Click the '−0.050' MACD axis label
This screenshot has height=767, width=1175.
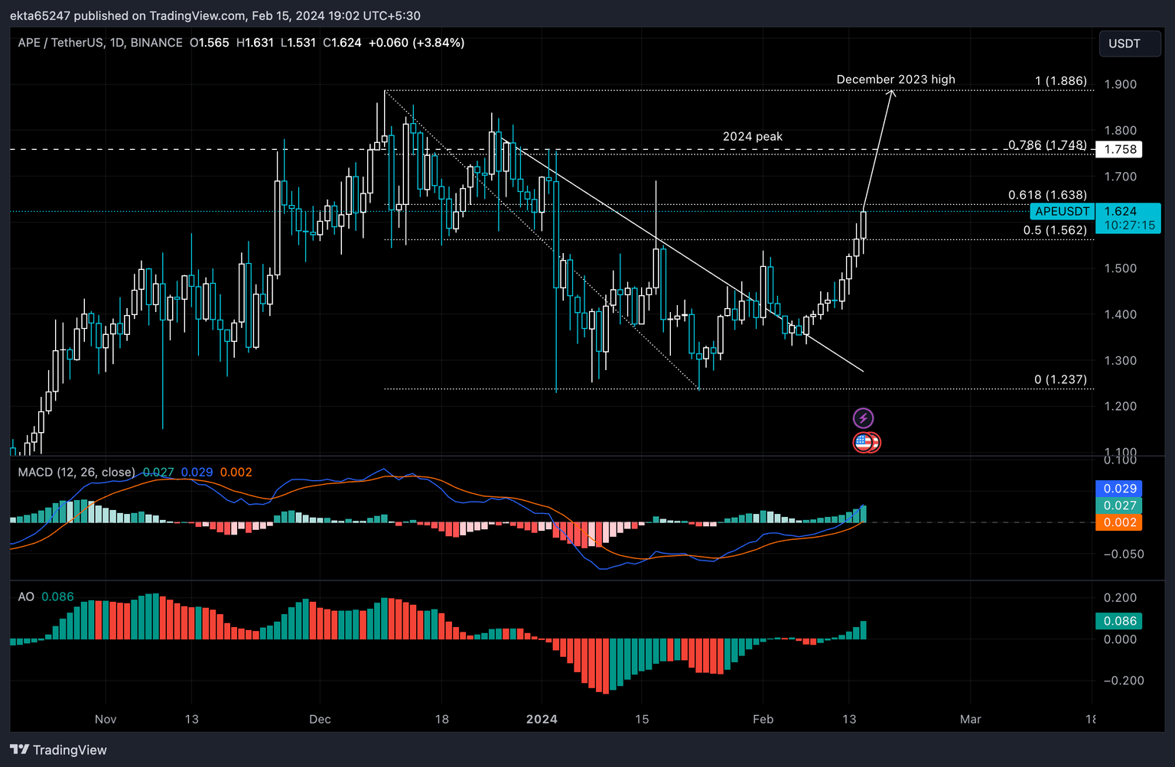coord(1124,554)
